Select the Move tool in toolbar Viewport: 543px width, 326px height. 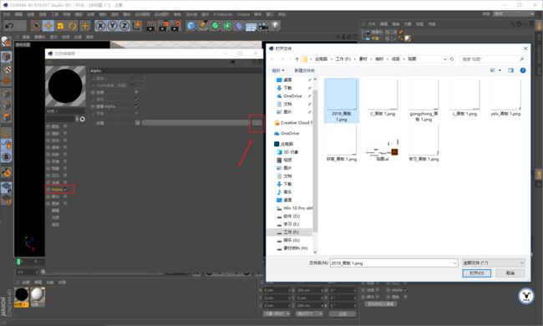click(48, 26)
